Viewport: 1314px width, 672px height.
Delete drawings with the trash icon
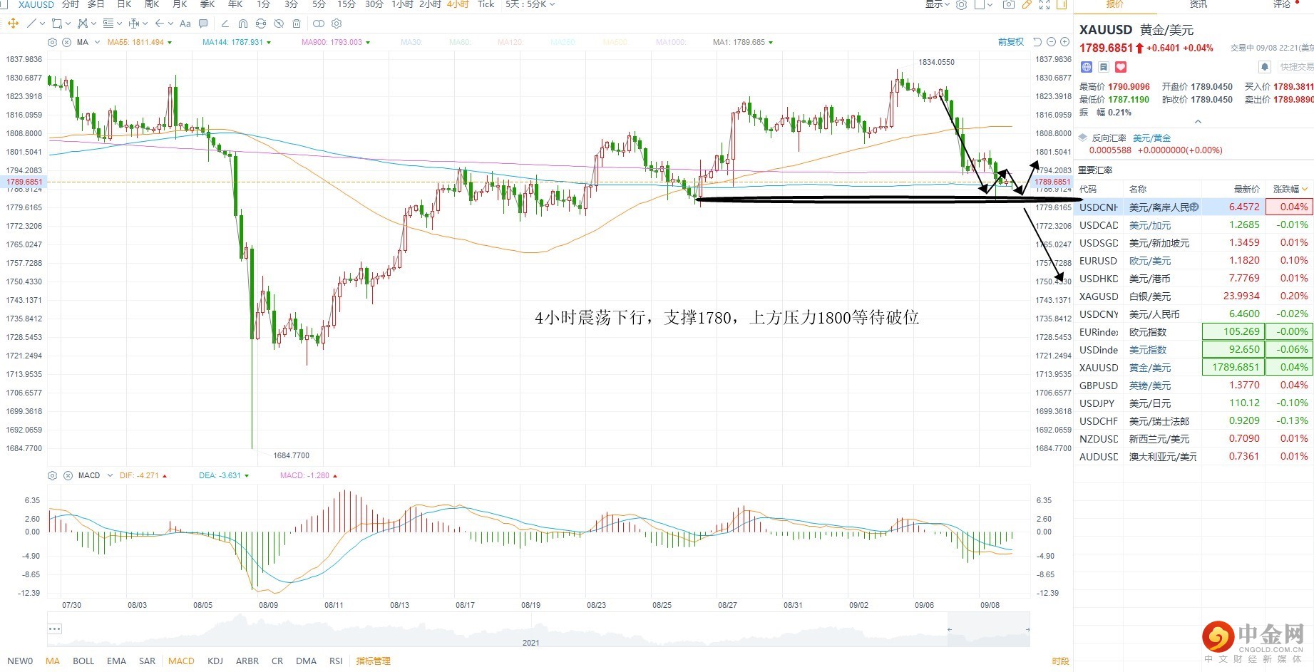click(x=297, y=24)
